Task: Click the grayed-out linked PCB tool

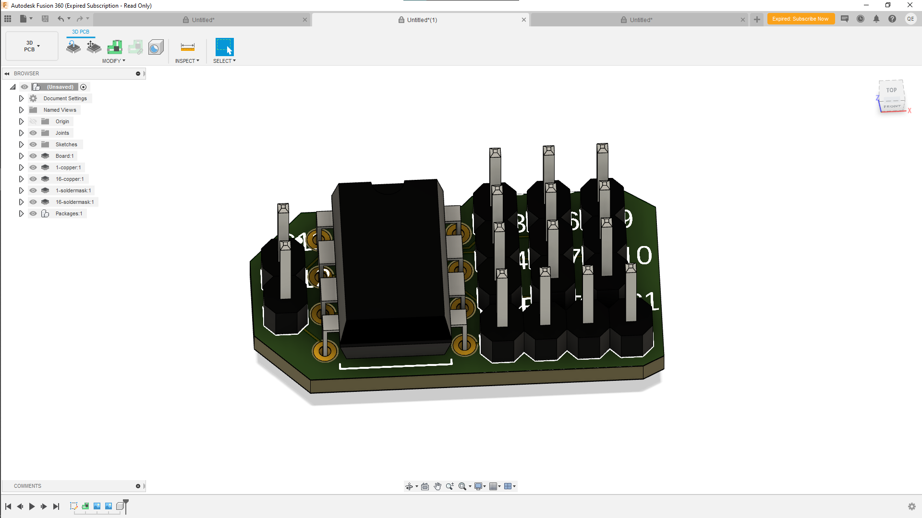Action: point(135,47)
